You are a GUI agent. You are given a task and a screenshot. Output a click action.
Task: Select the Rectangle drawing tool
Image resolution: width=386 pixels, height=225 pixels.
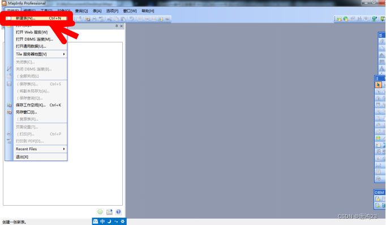382,62
